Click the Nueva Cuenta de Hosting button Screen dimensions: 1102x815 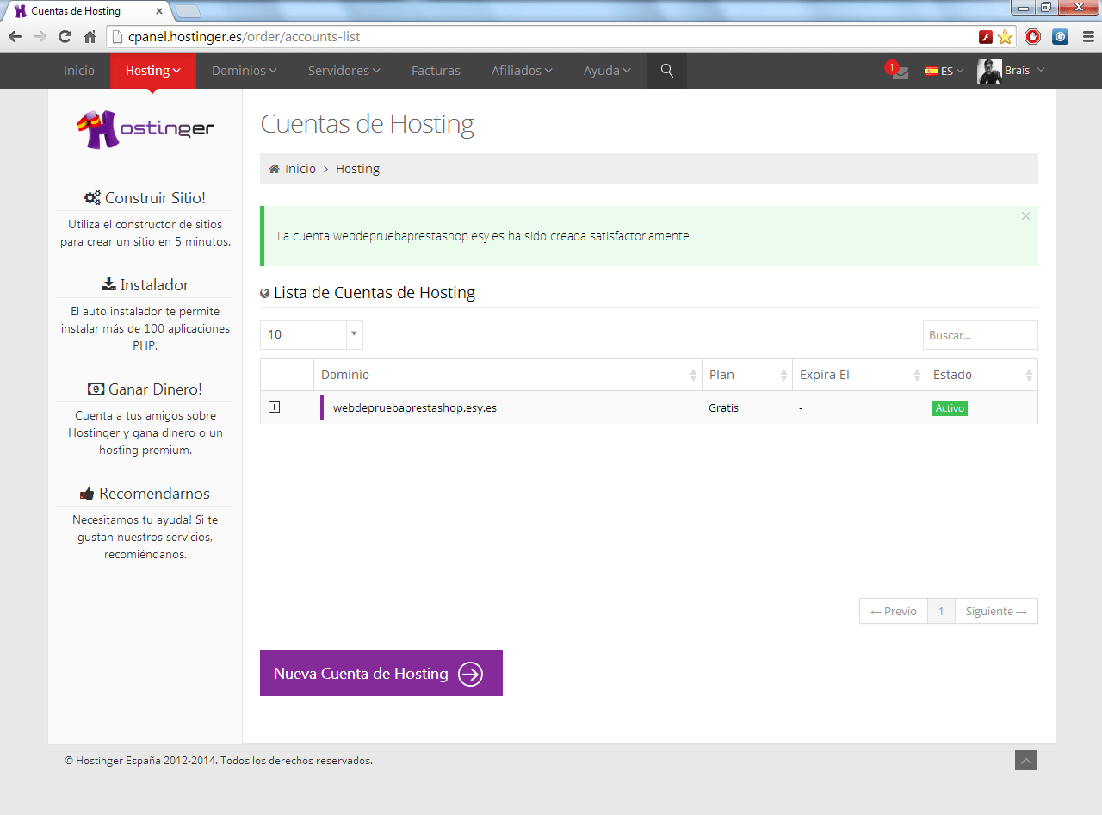tap(381, 673)
